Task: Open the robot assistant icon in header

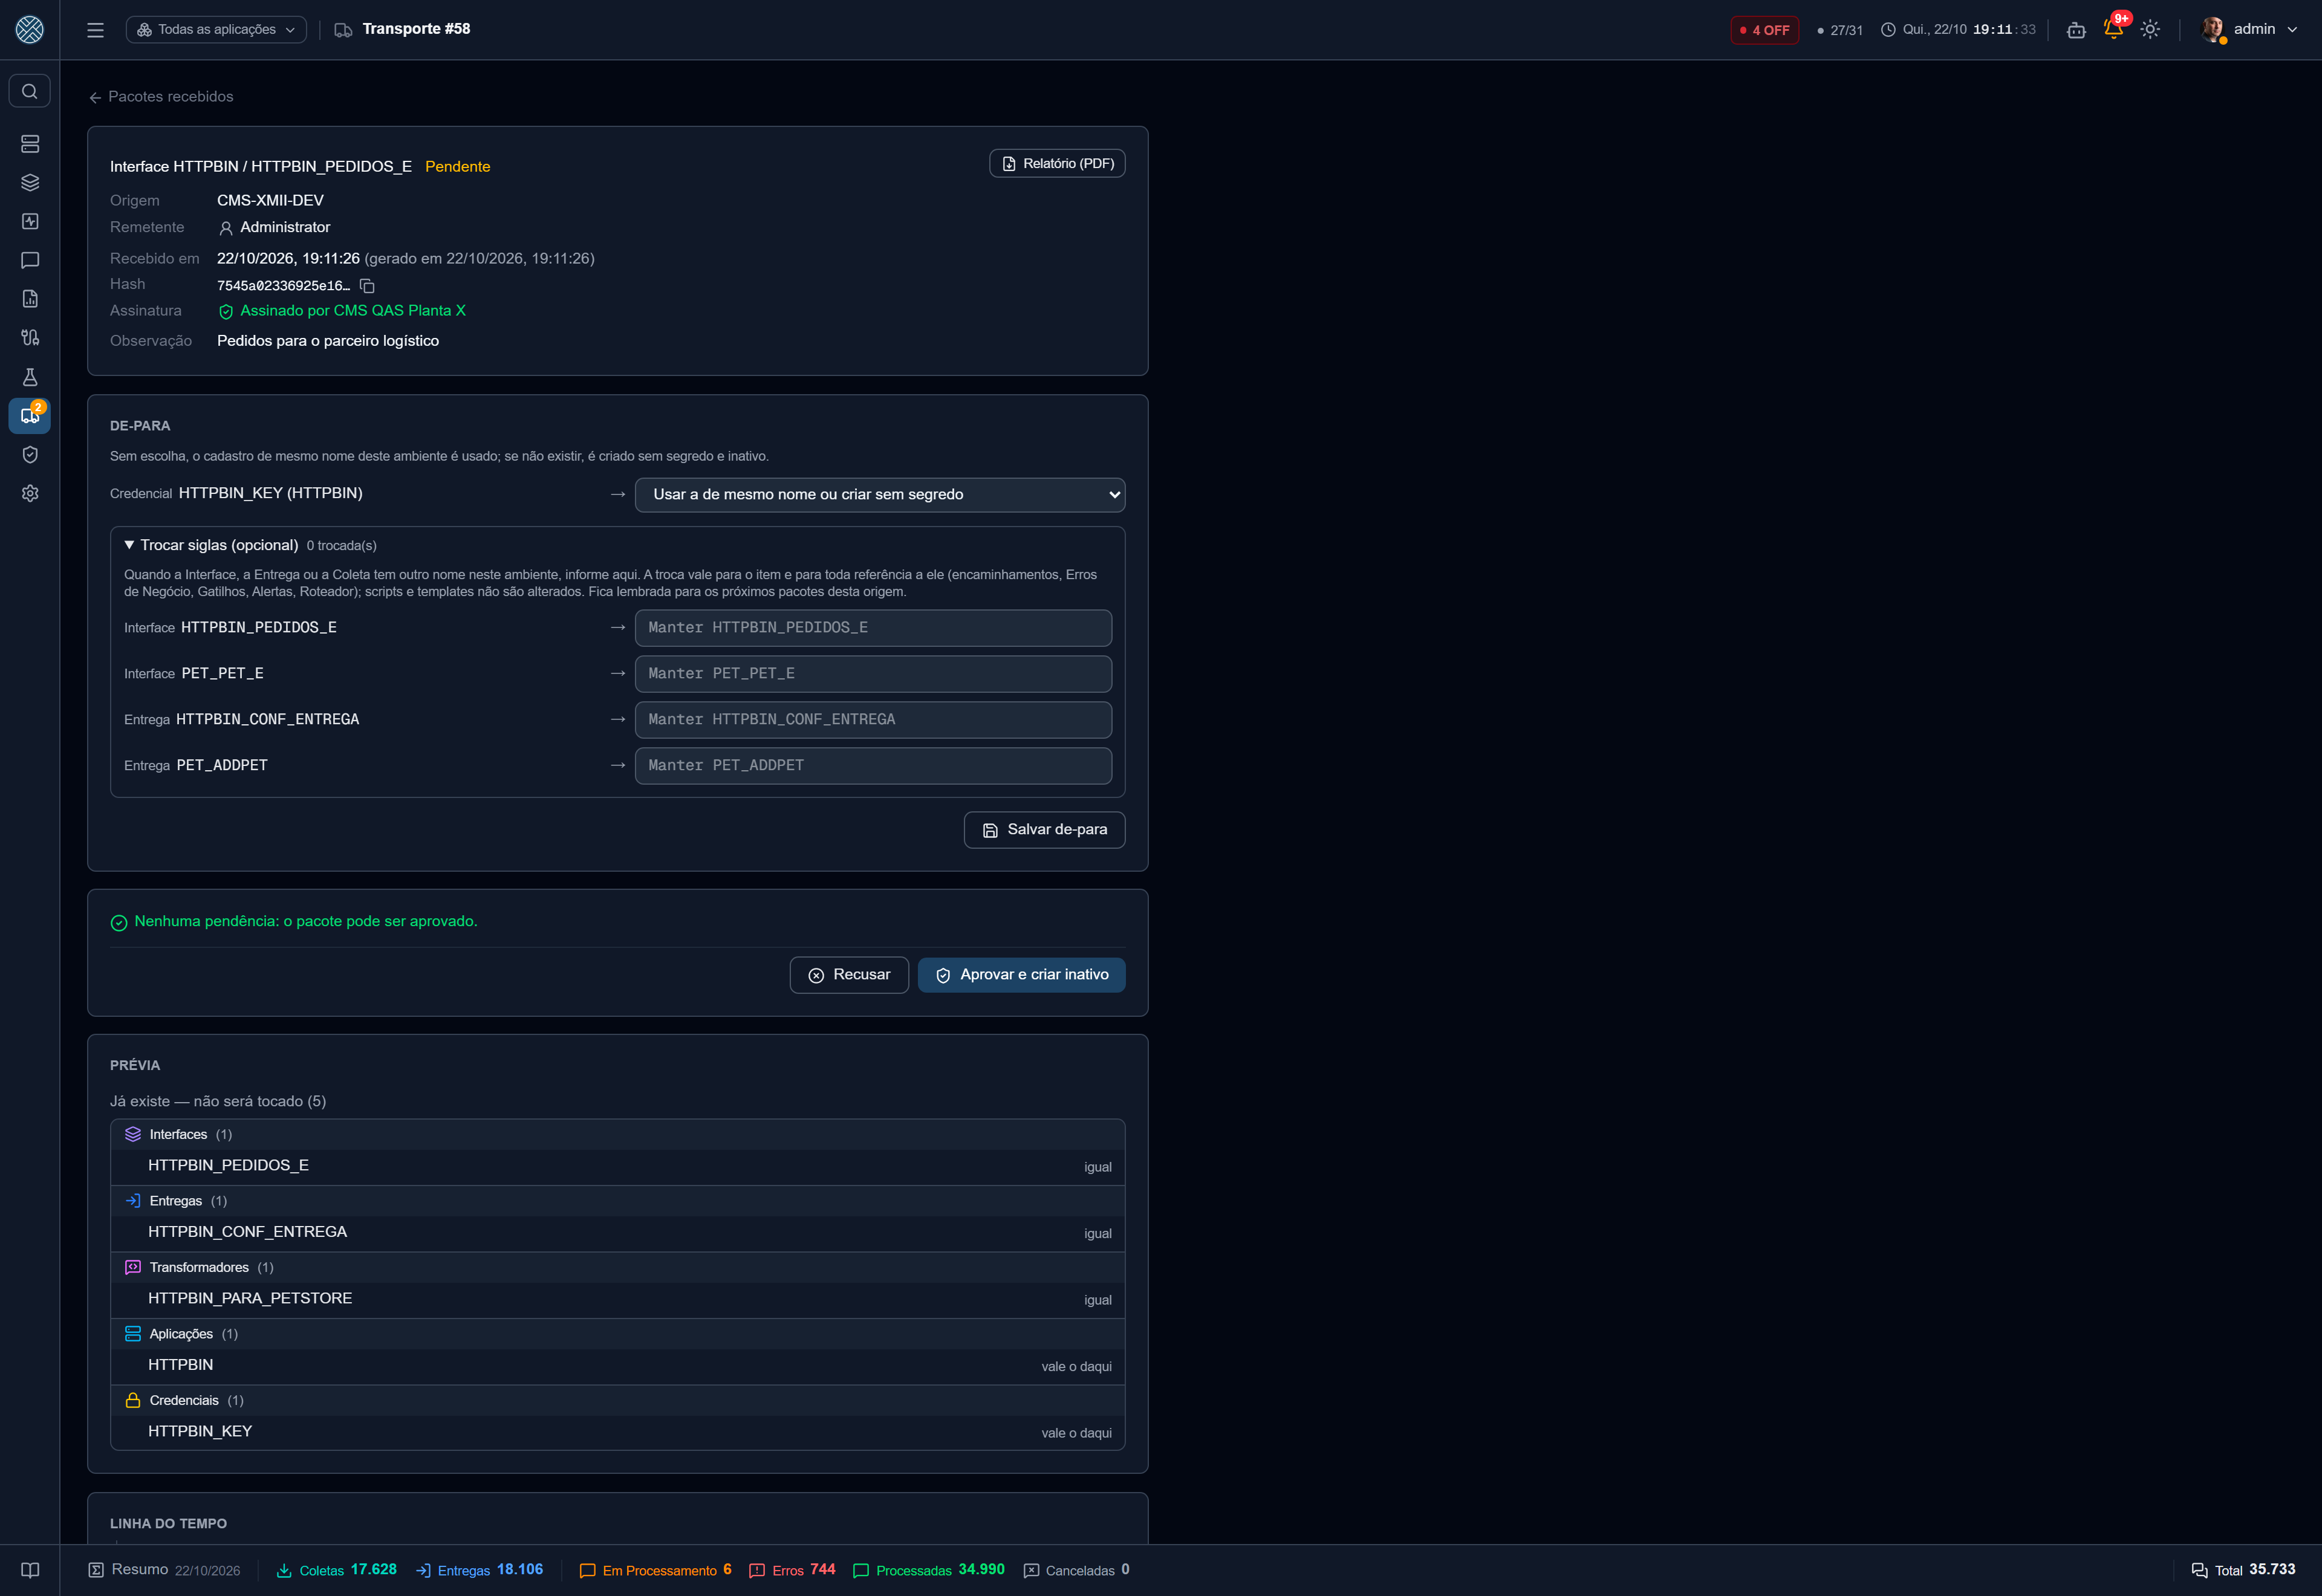Action: (x=2076, y=30)
